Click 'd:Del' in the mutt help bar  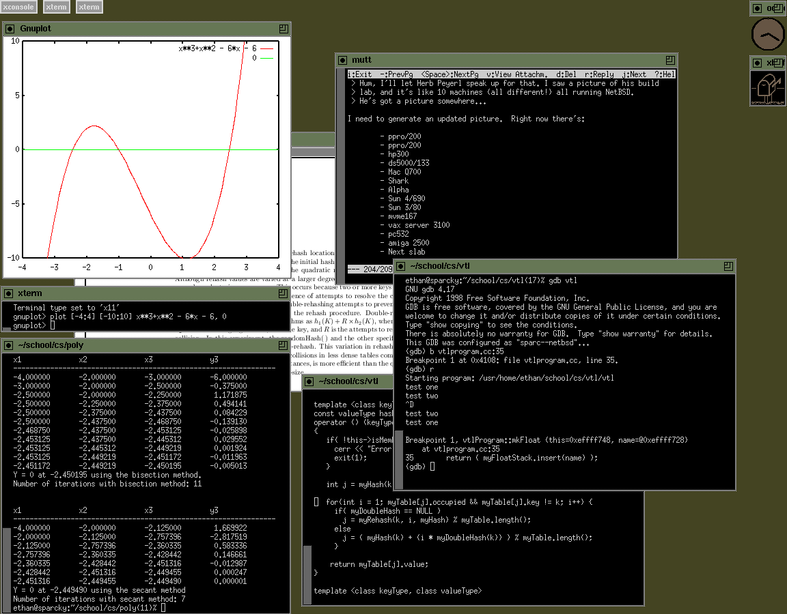566,74
